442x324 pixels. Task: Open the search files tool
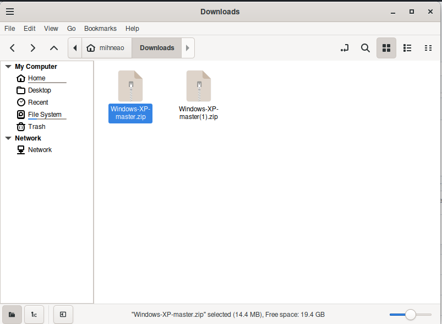(365, 48)
